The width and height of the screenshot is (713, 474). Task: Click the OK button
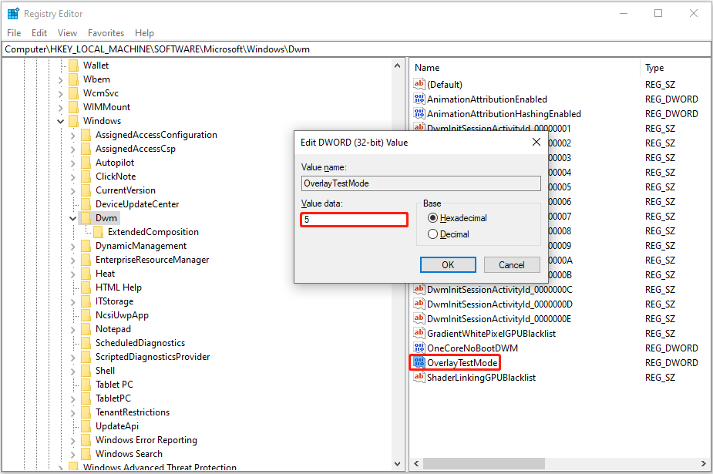448,264
